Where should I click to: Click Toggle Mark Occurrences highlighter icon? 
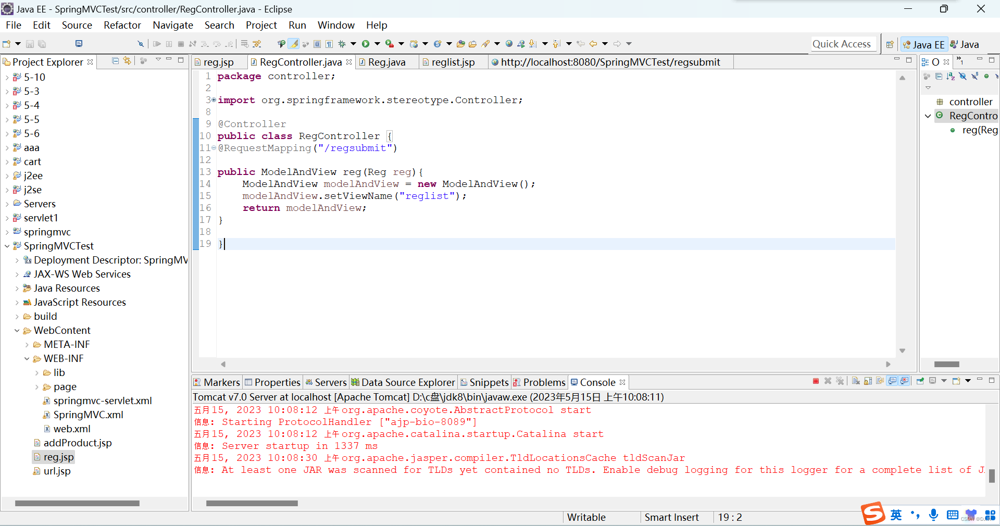click(294, 44)
